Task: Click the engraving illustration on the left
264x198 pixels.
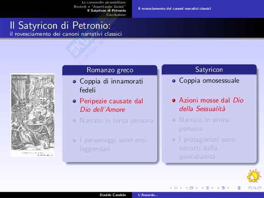Action: tap(33, 115)
